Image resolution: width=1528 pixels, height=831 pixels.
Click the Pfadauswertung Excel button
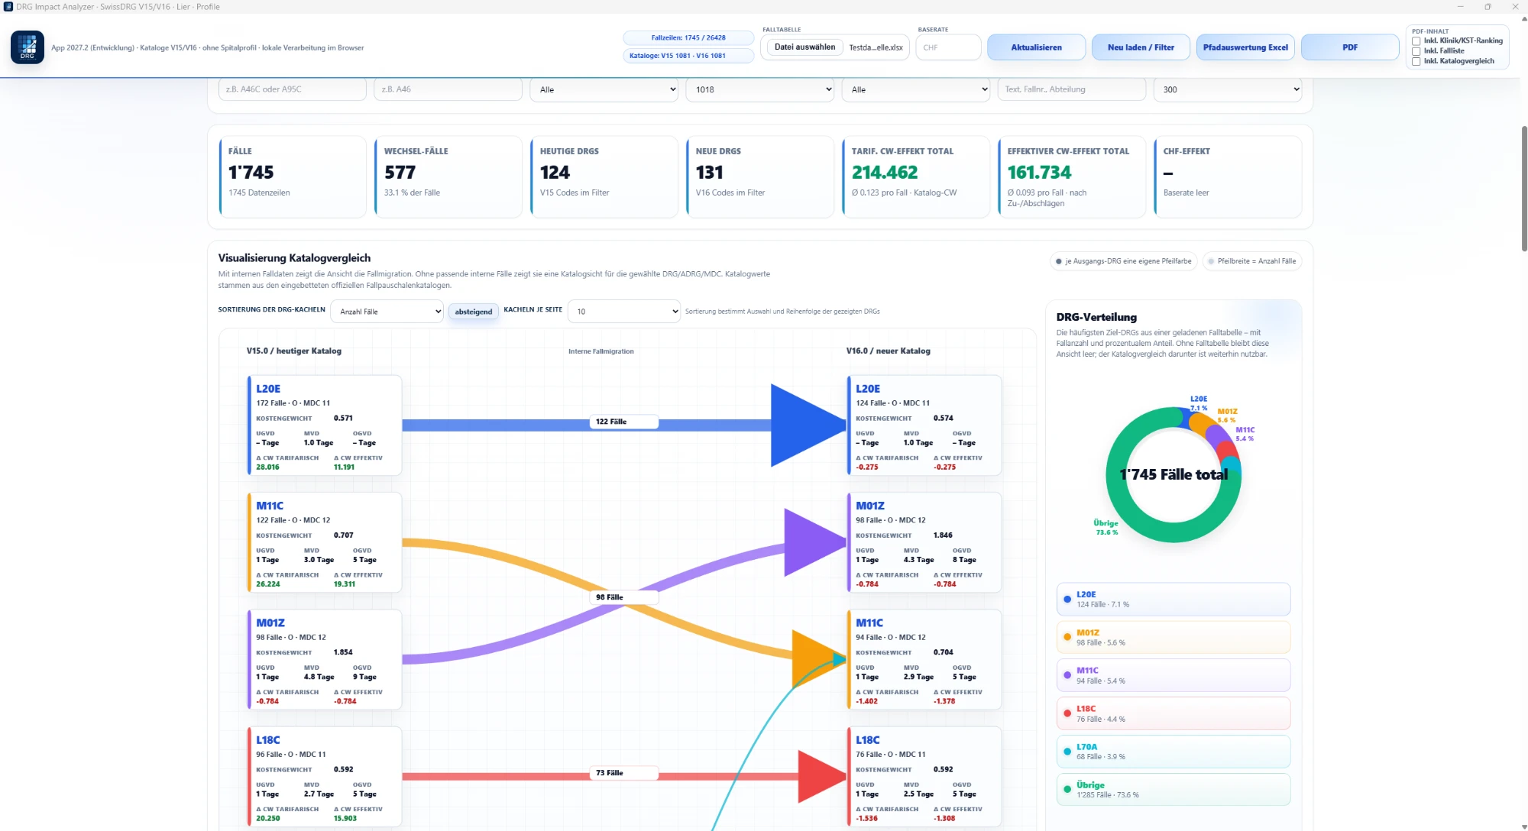coord(1245,47)
